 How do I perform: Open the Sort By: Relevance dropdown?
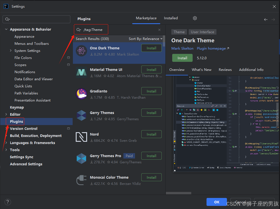[146, 39]
